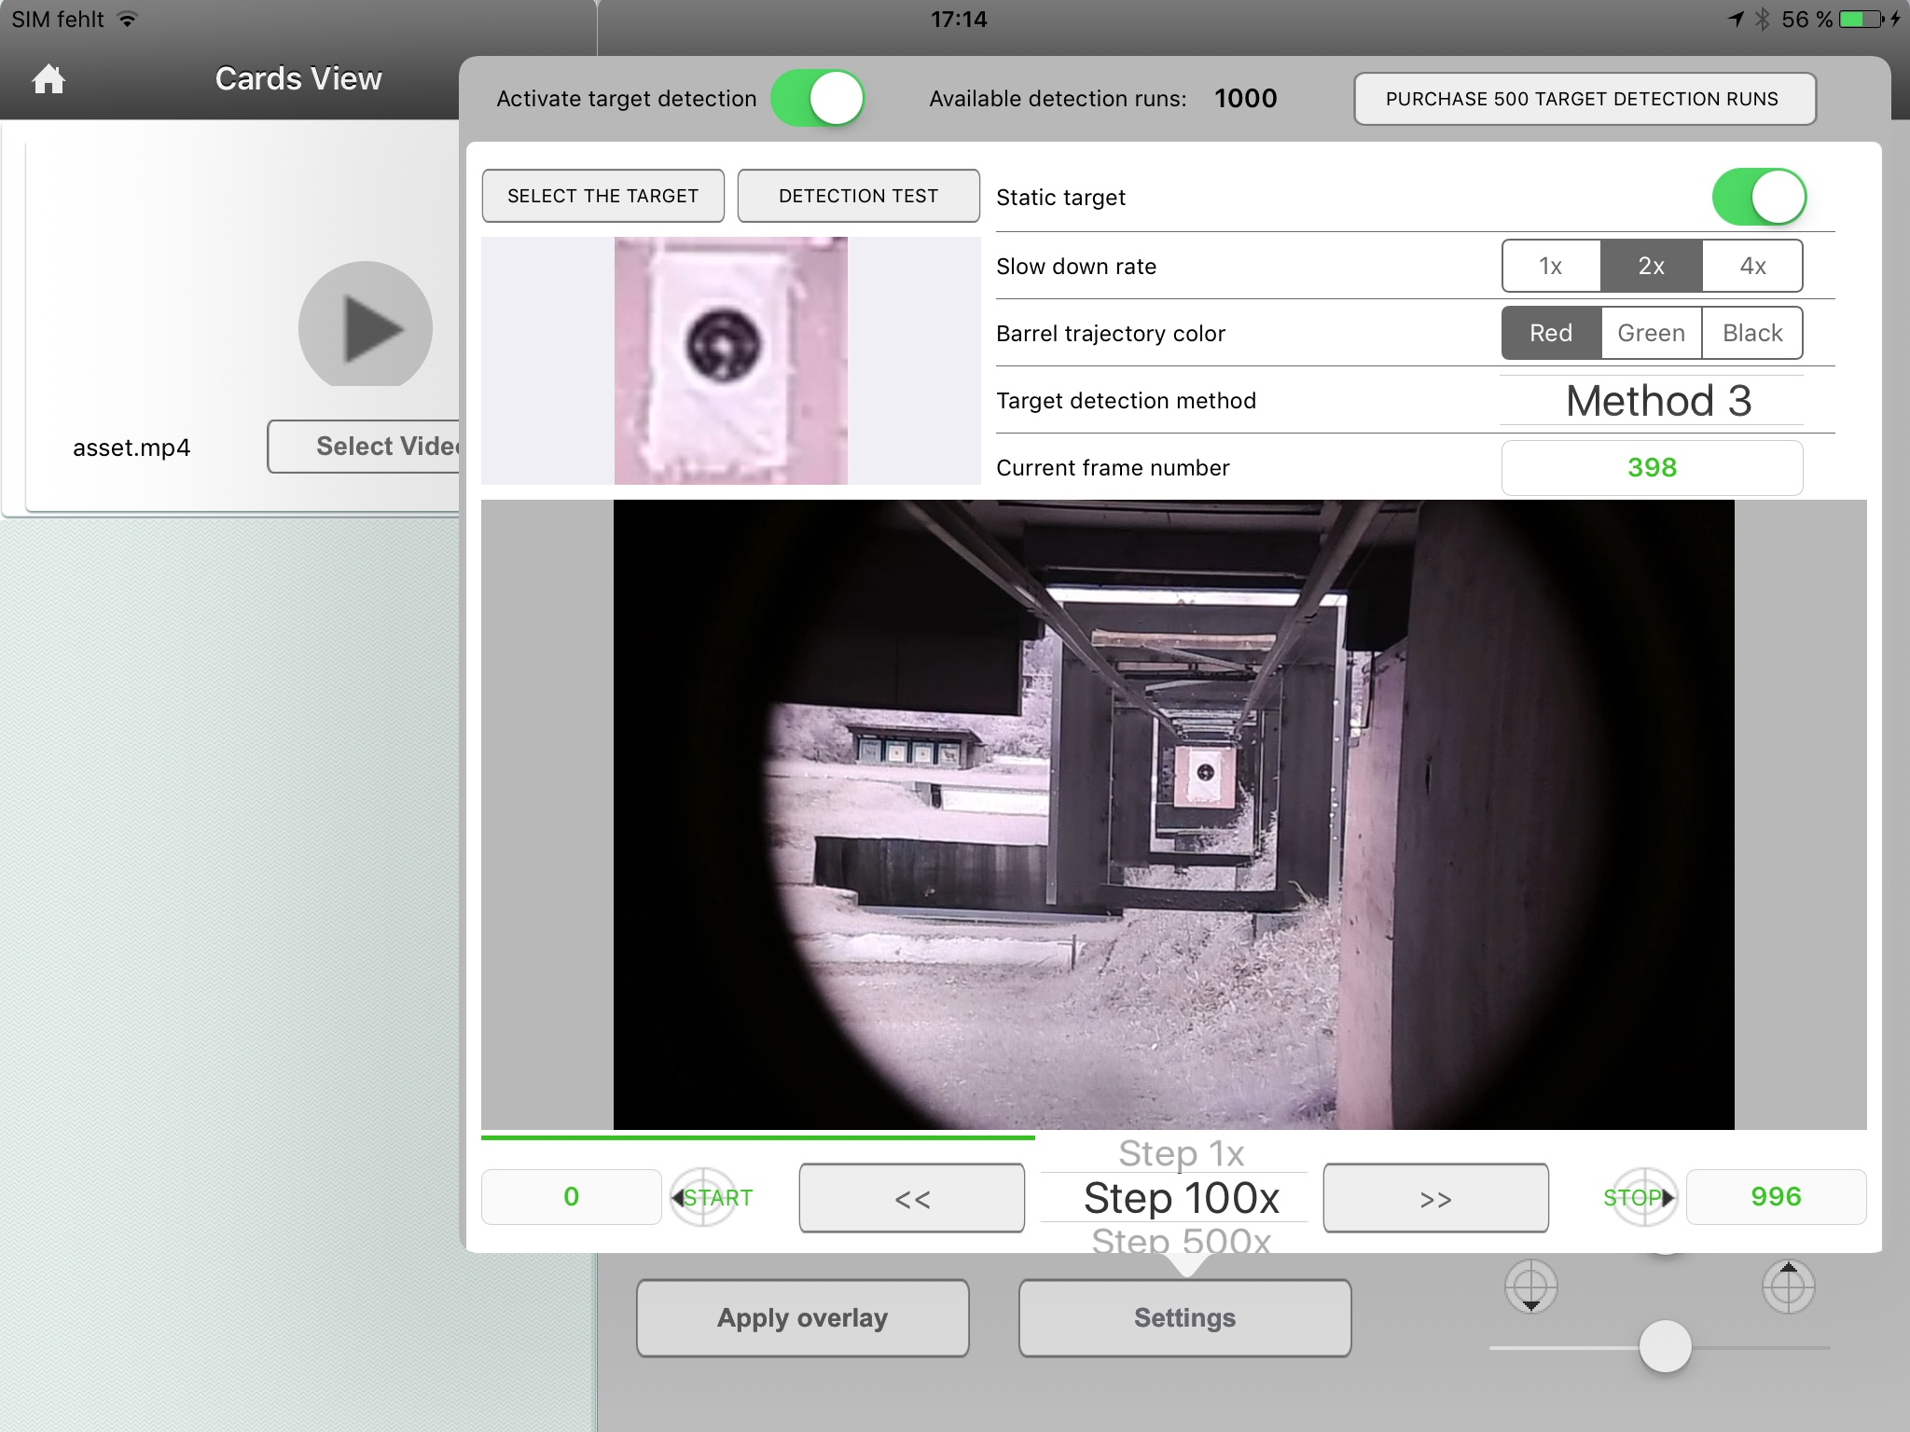Open the Settings button
This screenshot has width=1910, height=1432.
[1185, 1318]
